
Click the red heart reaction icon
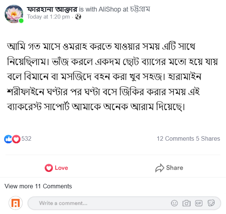tap(16, 139)
